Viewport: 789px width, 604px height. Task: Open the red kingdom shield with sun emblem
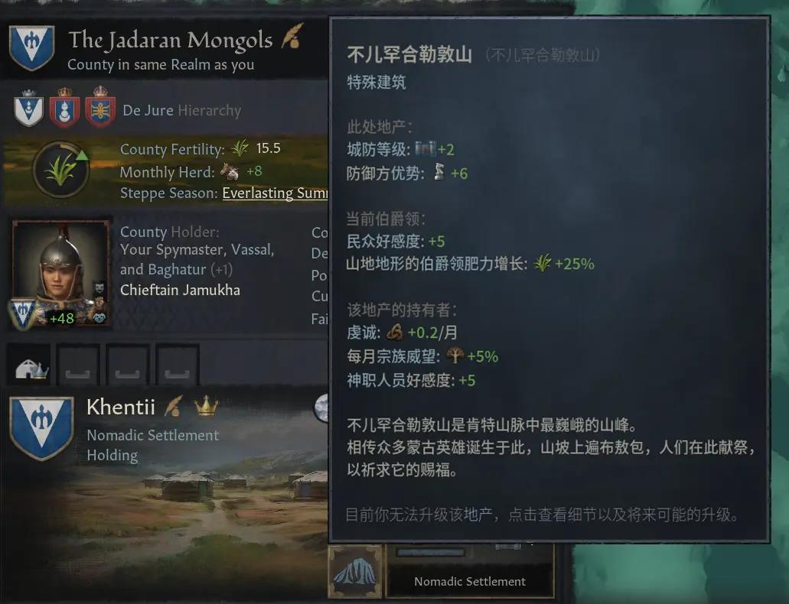point(101,106)
